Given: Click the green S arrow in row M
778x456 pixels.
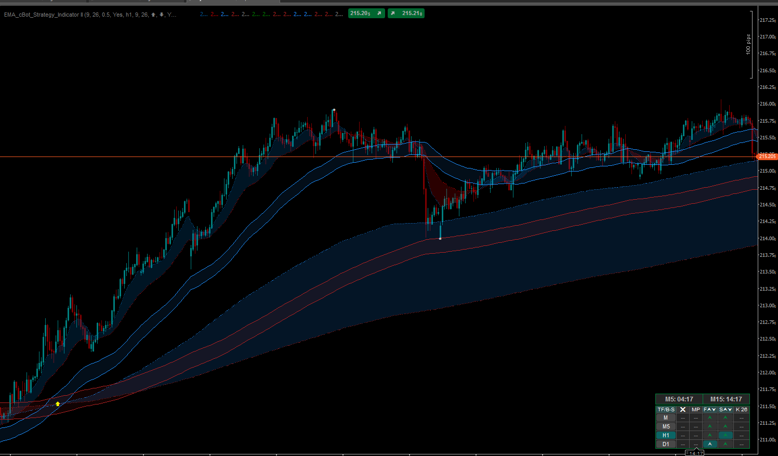Looking at the screenshot, I should point(726,418).
